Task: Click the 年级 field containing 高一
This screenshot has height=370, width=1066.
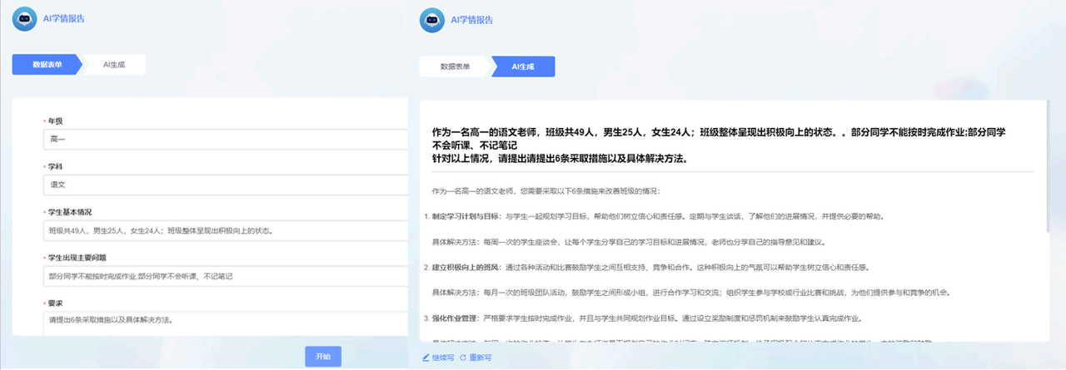Action: click(x=225, y=139)
